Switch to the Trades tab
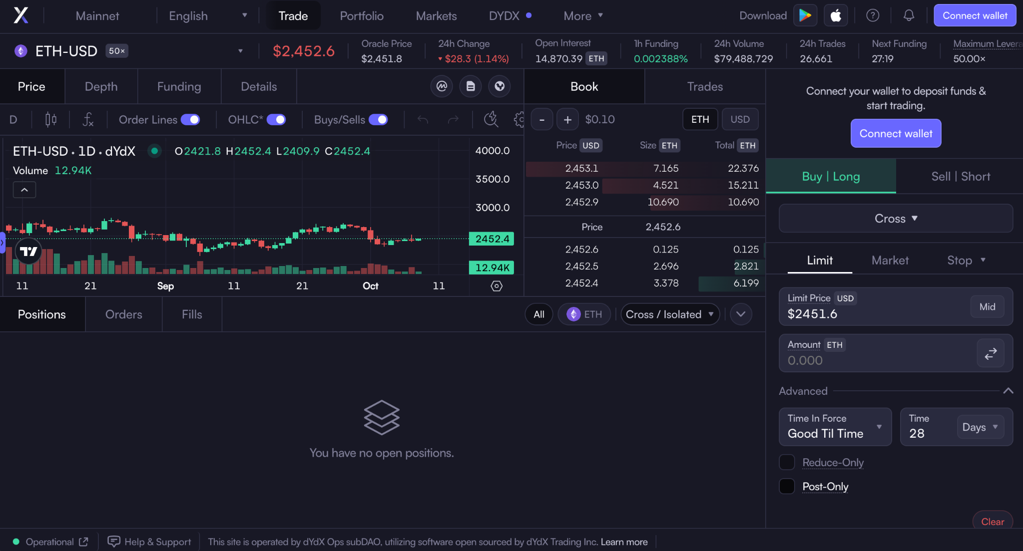 [x=705, y=86]
